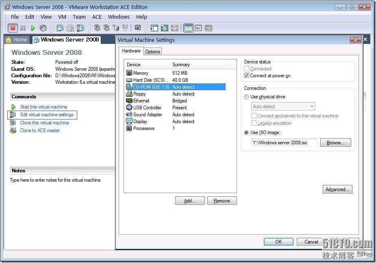
Task: Open the ACE menu
Action: (x=97, y=17)
